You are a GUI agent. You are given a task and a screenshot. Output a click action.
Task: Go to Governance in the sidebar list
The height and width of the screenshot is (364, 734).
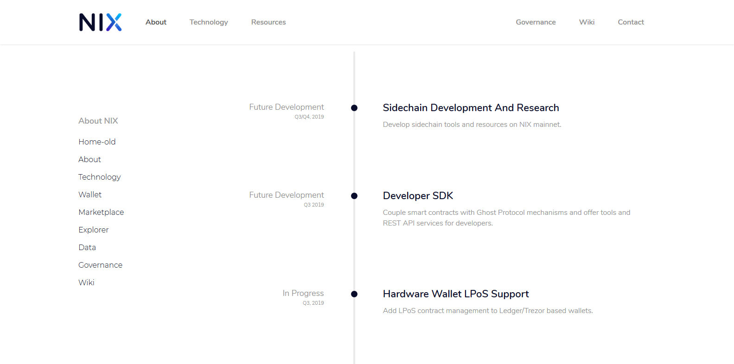(x=100, y=265)
